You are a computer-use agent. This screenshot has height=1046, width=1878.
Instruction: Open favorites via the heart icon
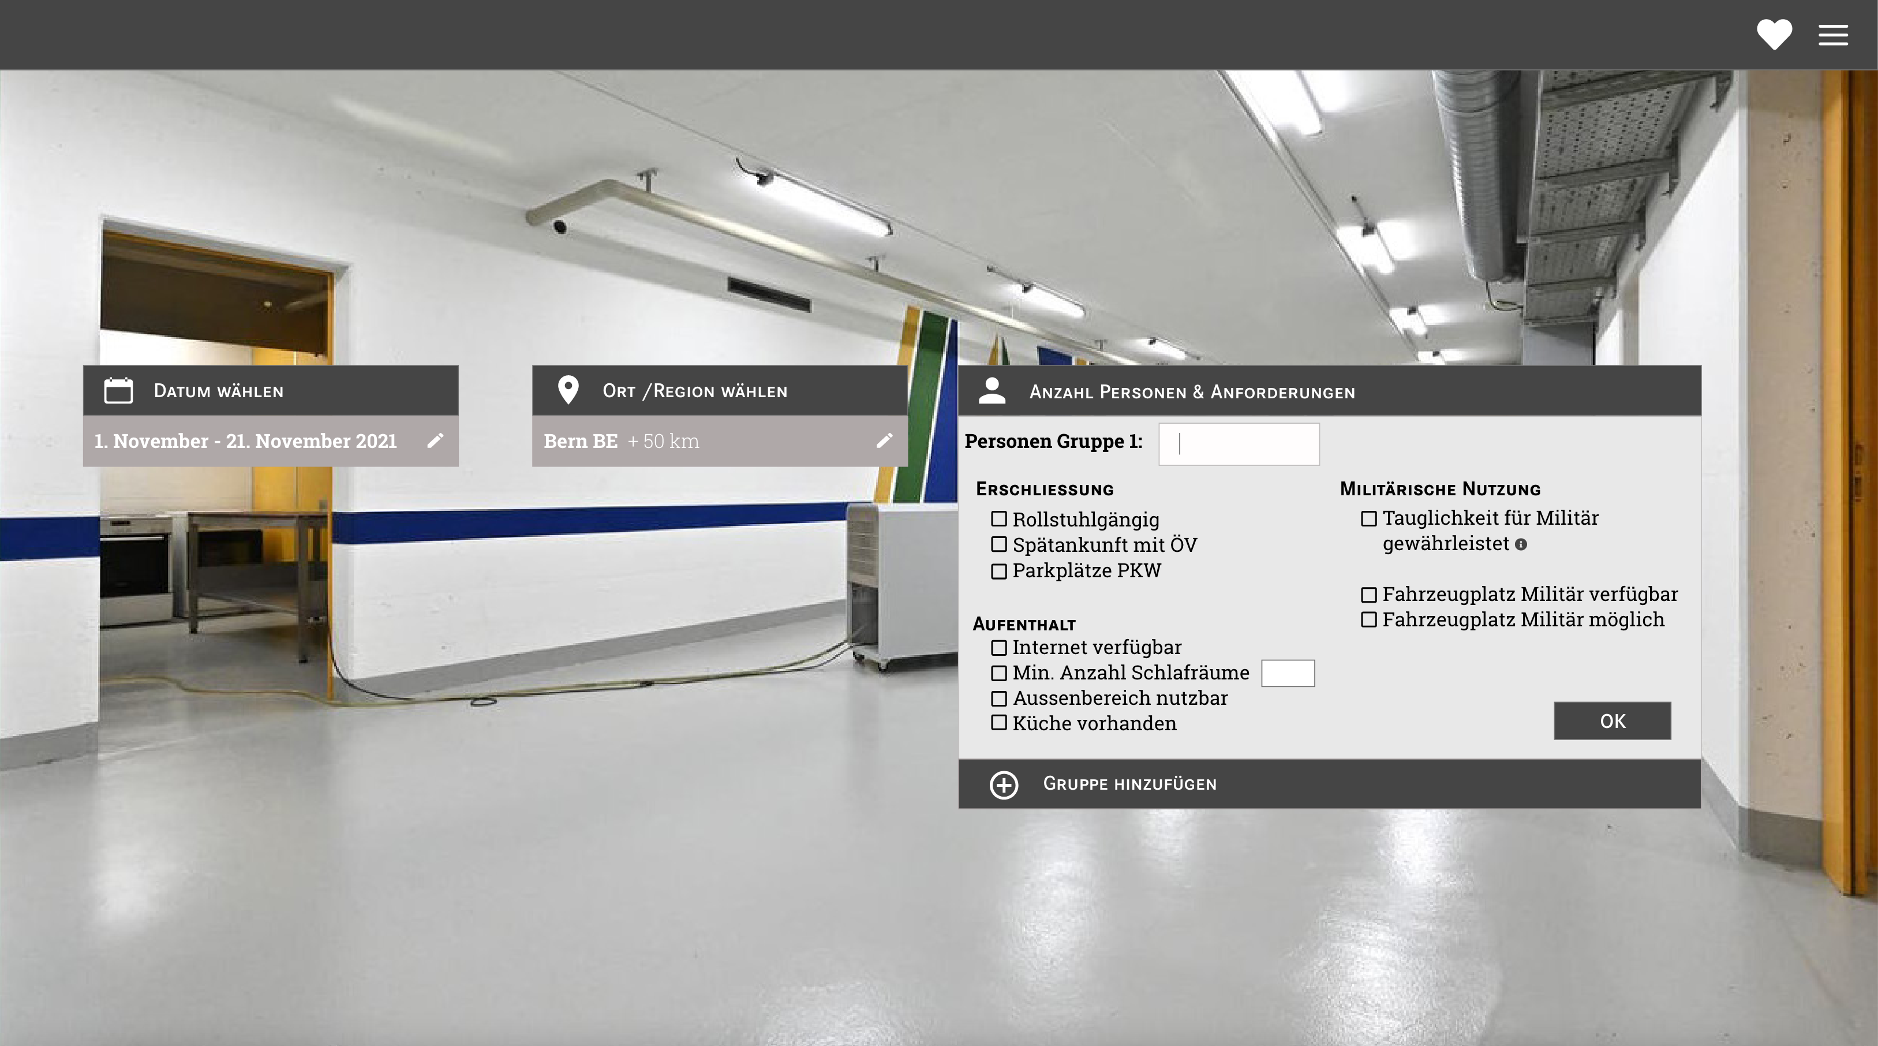(x=1774, y=34)
